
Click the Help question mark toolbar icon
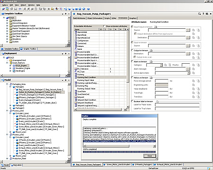89,9
